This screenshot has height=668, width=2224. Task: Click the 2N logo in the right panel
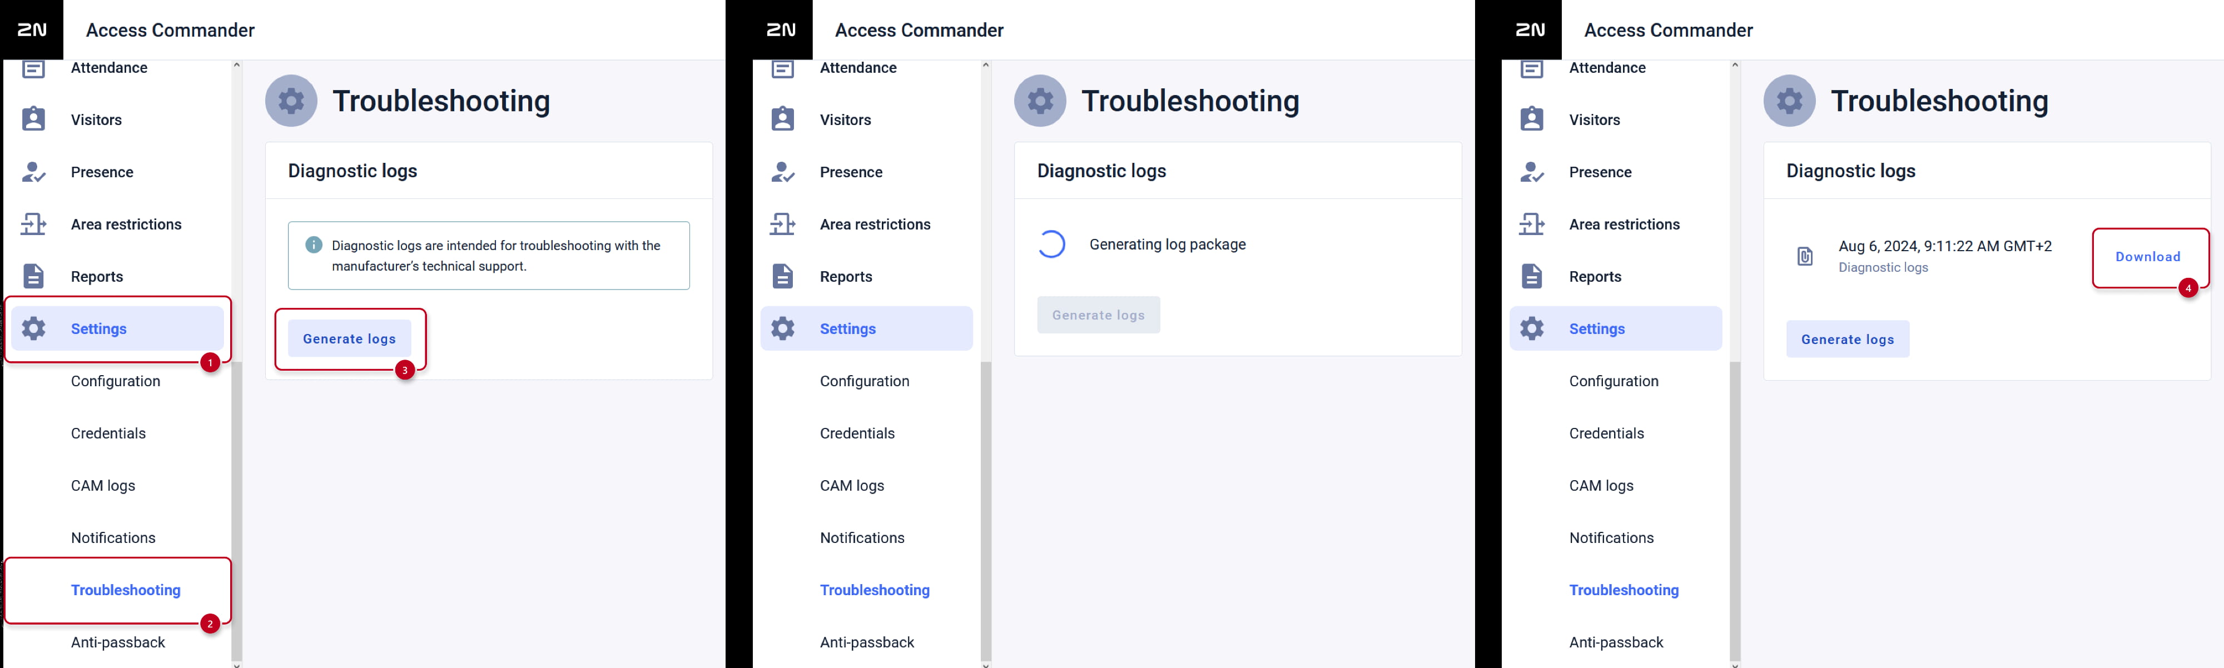(1531, 30)
